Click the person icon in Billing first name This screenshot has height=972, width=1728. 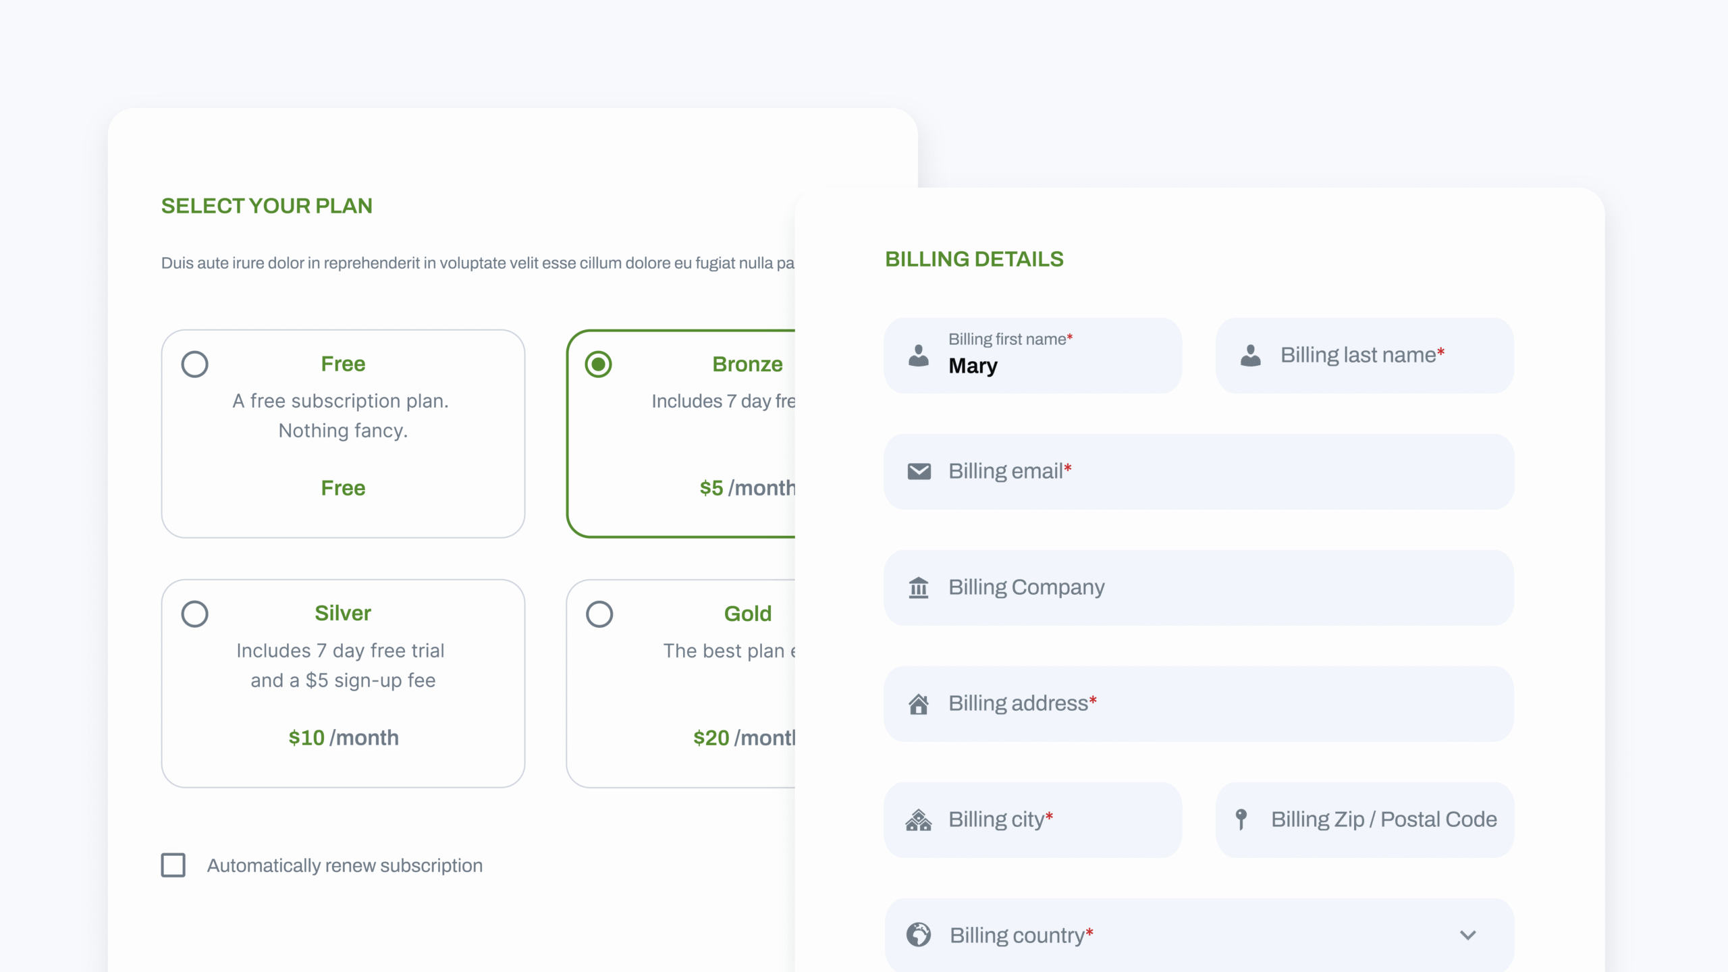click(x=919, y=355)
